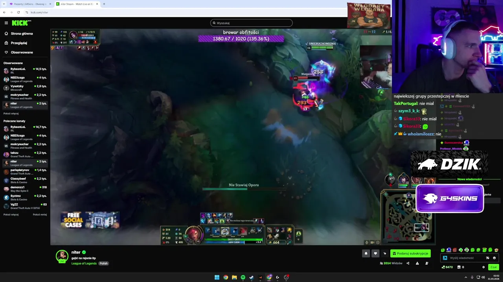Reload the Kick page

18,12
